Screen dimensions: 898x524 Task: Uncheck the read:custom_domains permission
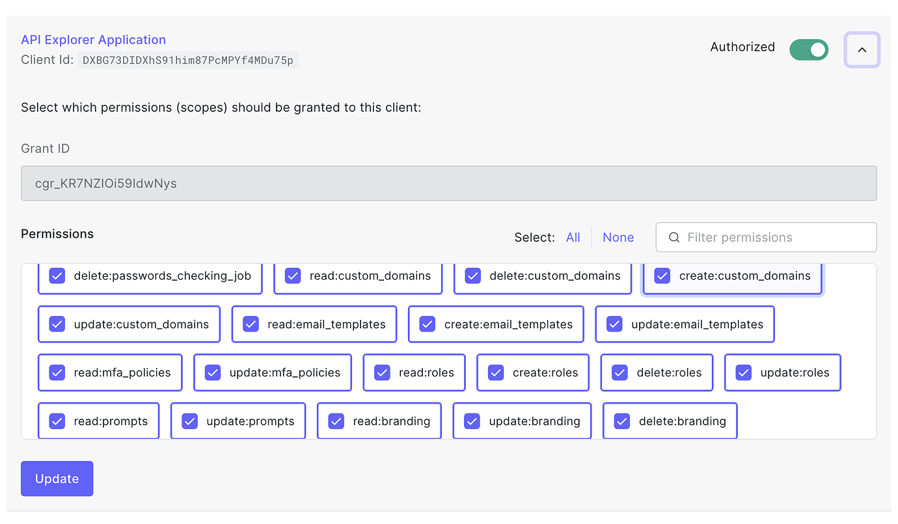(292, 276)
